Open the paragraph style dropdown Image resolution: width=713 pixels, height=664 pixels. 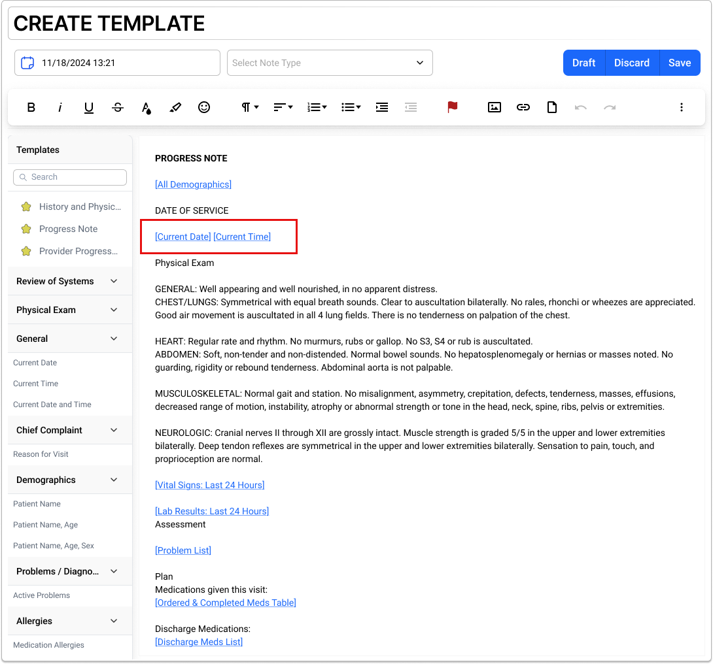249,107
